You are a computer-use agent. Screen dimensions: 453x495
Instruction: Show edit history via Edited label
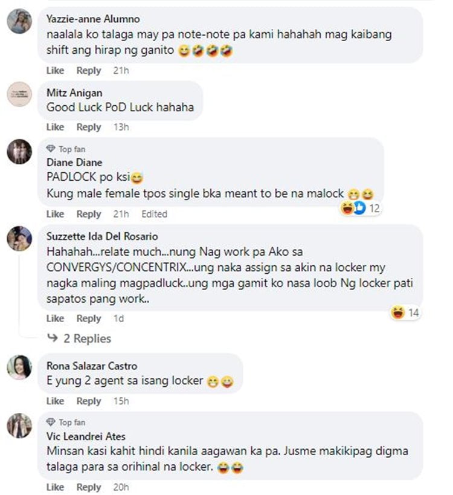point(154,214)
